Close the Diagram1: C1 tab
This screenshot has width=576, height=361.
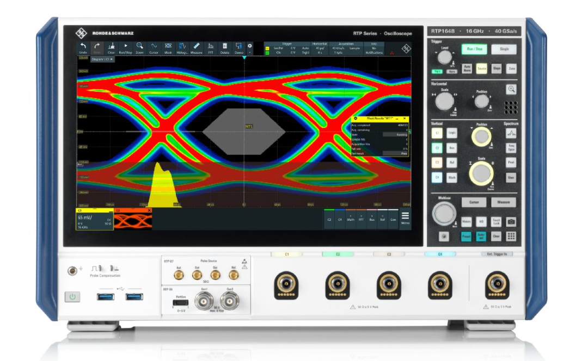[x=111, y=59]
